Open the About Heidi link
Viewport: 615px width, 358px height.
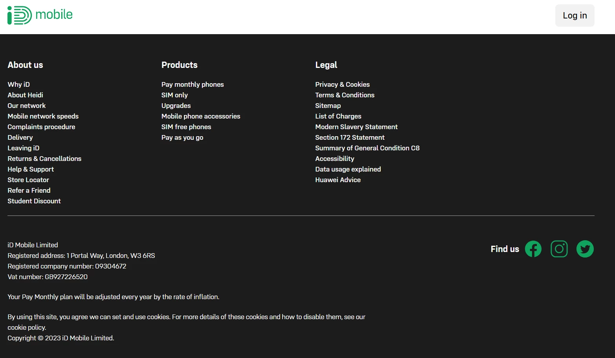pos(26,95)
